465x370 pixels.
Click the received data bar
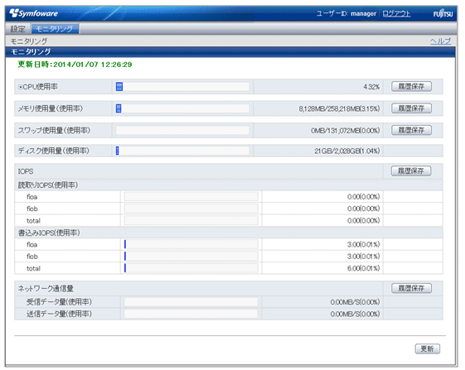[x=191, y=302]
